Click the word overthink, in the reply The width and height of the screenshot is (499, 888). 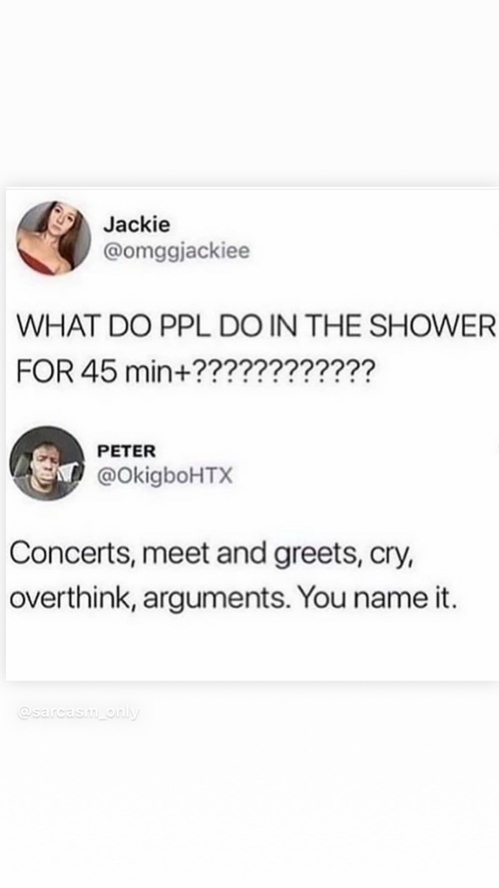coord(72,599)
